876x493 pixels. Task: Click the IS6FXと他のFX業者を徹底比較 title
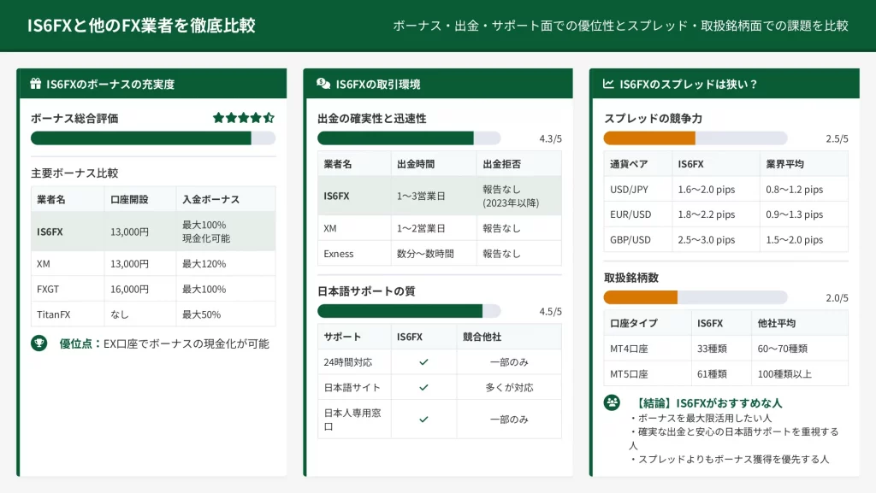[x=140, y=26]
